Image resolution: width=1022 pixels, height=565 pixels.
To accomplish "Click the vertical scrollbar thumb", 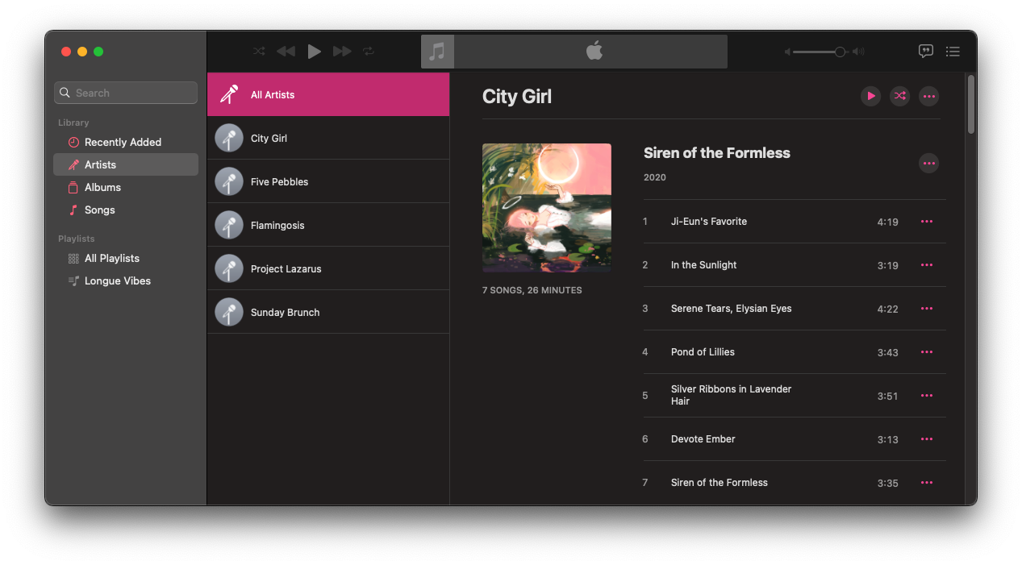I will pyautogui.click(x=971, y=104).
